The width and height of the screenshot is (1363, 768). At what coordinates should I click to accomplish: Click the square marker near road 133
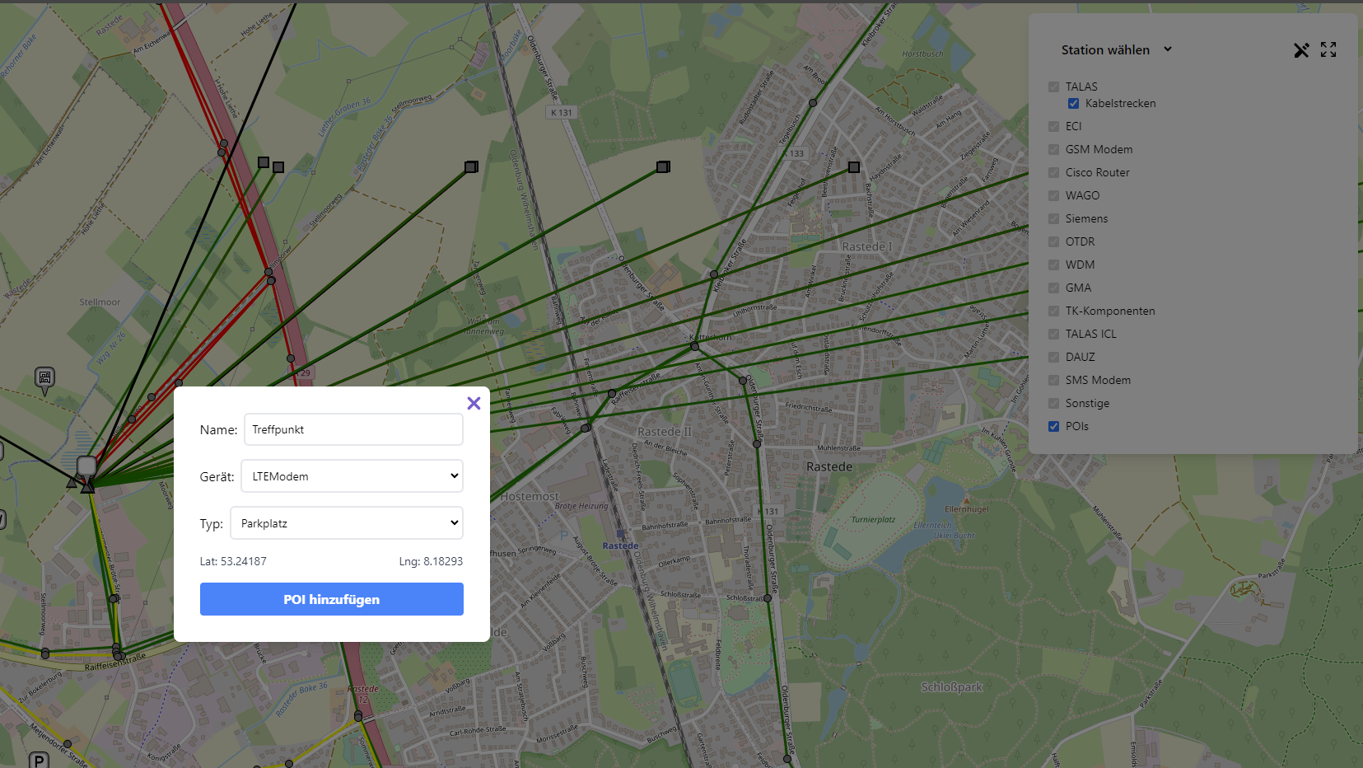(x=854, y=166)
